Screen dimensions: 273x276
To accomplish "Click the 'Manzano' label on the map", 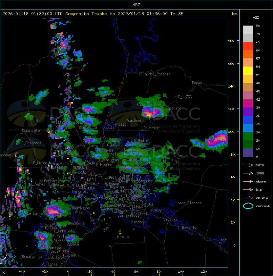I will point(28,256).
